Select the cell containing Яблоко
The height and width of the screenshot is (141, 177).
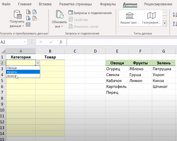[140, 69]
